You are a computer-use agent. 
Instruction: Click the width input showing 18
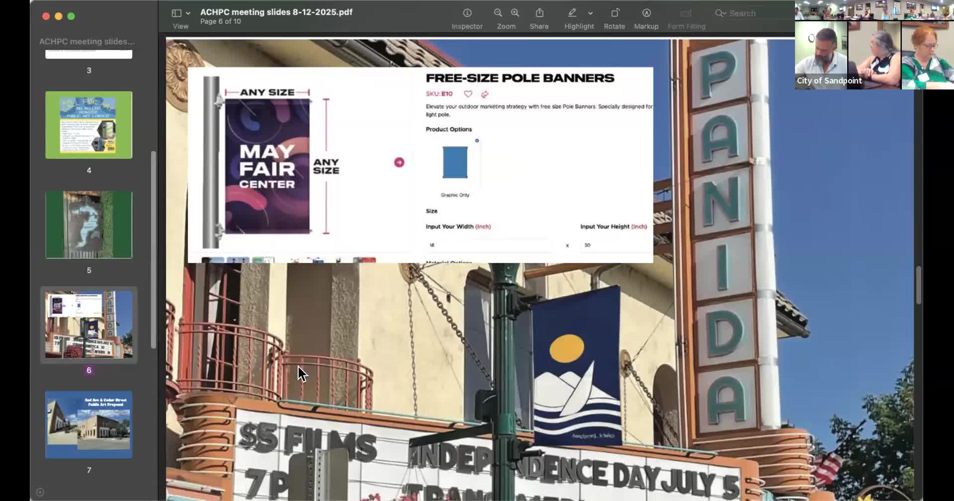click(489, 245)
